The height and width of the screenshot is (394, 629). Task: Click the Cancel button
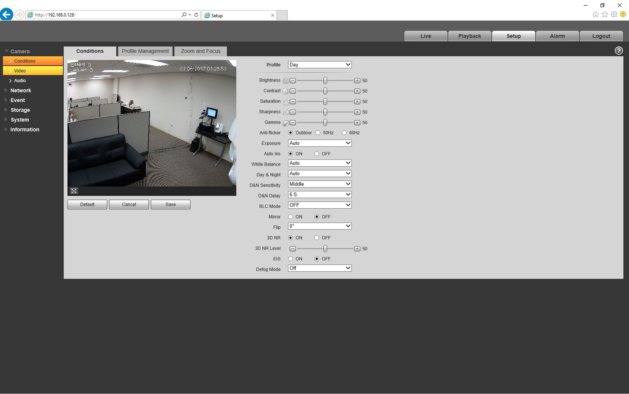pos(129,205)
